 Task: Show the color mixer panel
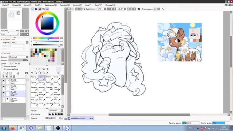tap(43, 9)
